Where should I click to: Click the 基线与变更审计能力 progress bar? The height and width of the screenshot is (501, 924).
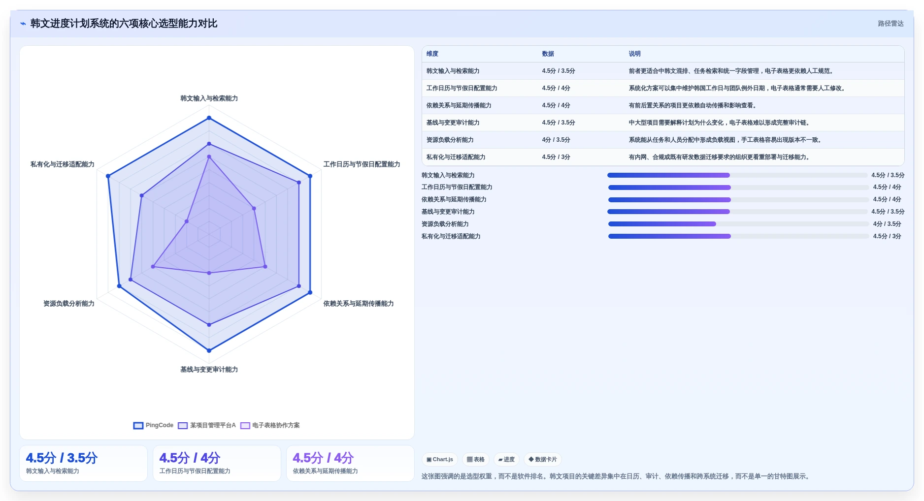point(737,212)
